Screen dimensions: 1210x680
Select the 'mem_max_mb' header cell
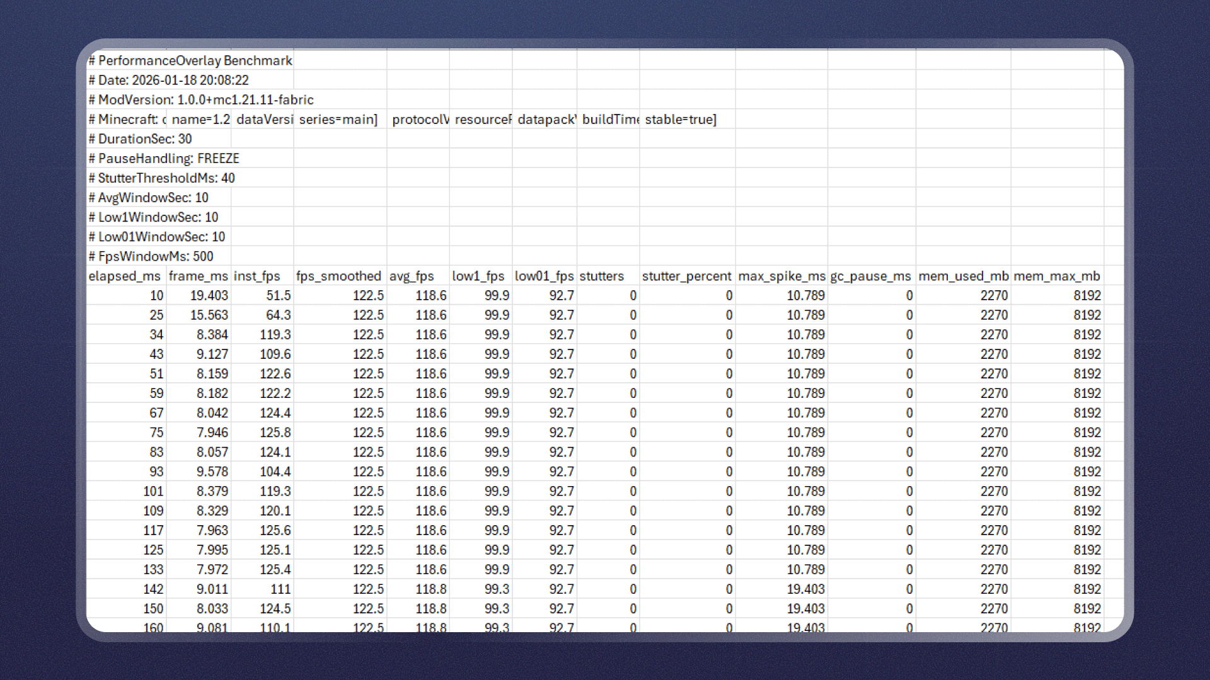tap(1057, 276)
